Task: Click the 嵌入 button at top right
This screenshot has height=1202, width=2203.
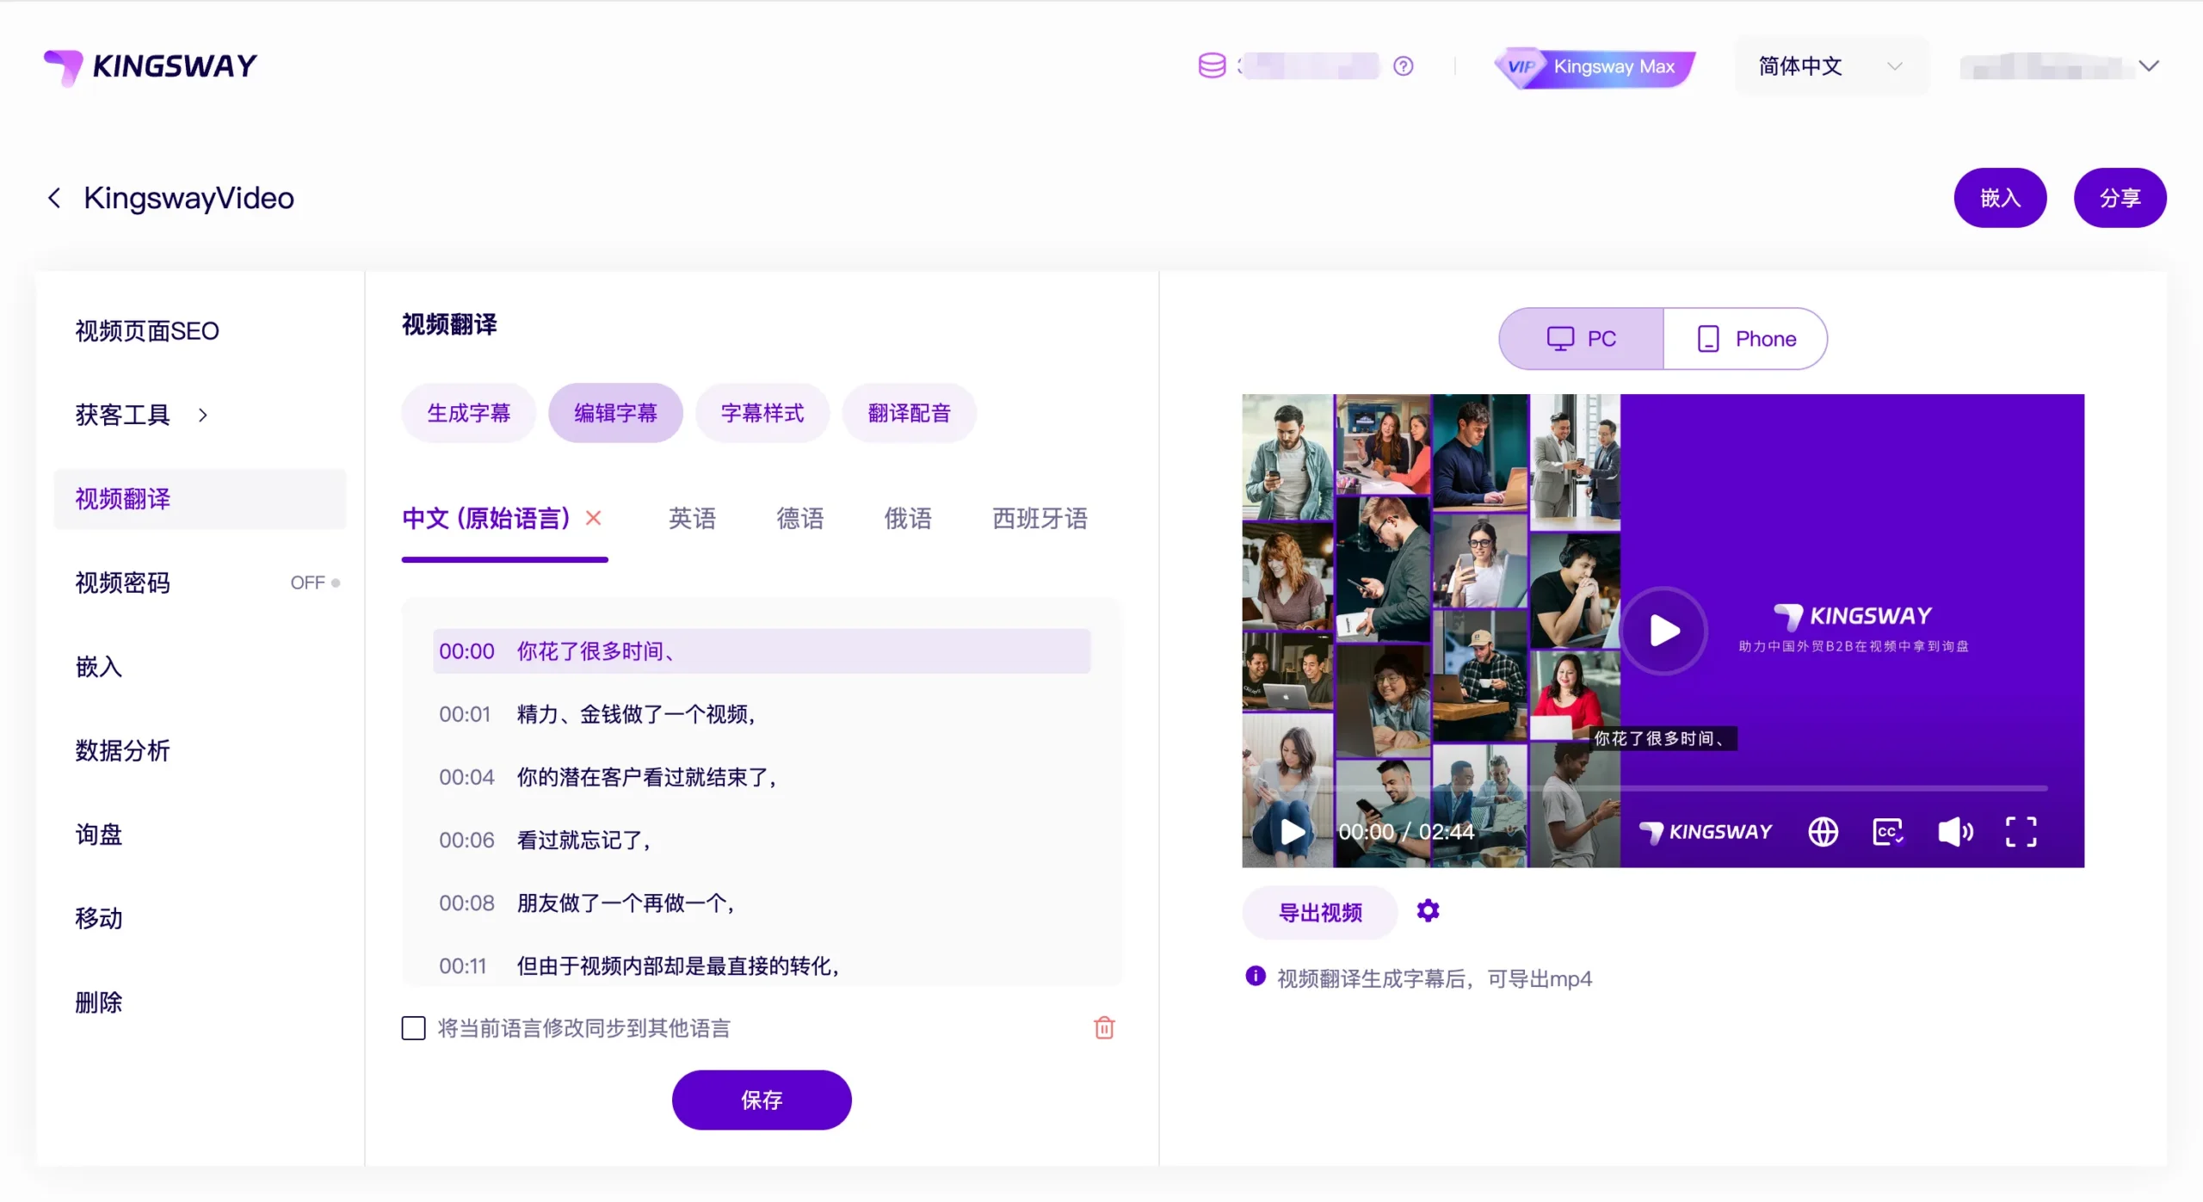Action: 2000,198
